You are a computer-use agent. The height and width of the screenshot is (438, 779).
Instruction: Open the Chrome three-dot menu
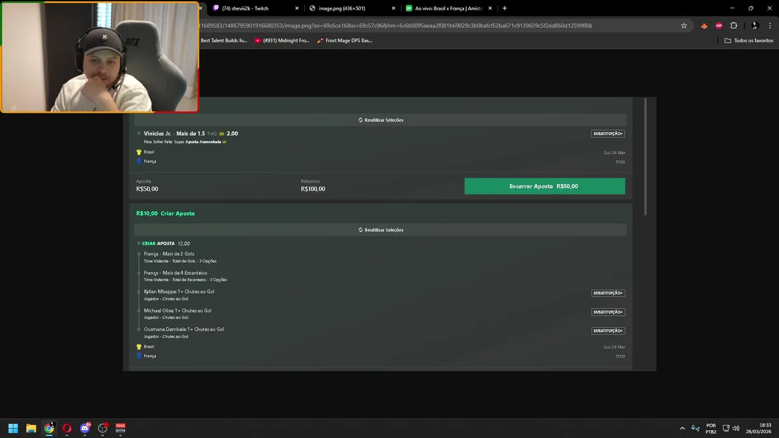tap(770, 26)
